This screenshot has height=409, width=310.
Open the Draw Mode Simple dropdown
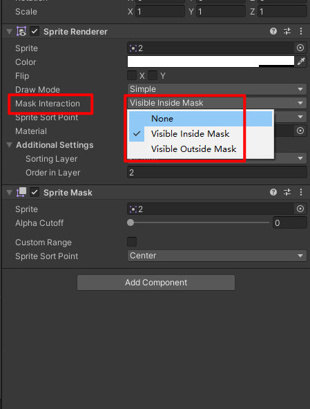[x=217, y=89]
